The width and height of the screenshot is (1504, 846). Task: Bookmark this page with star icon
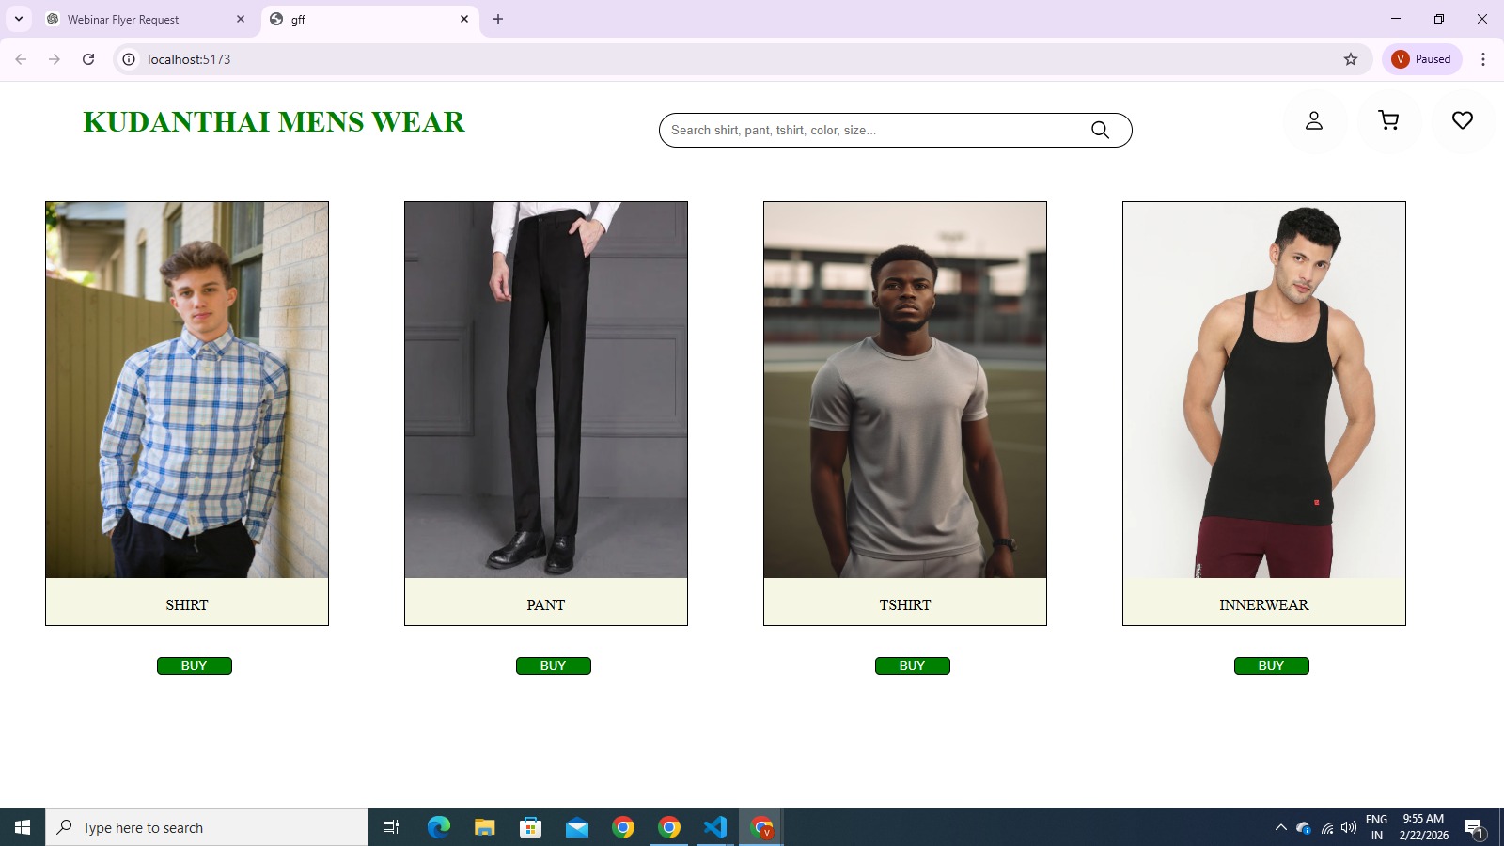(1351, 59)
